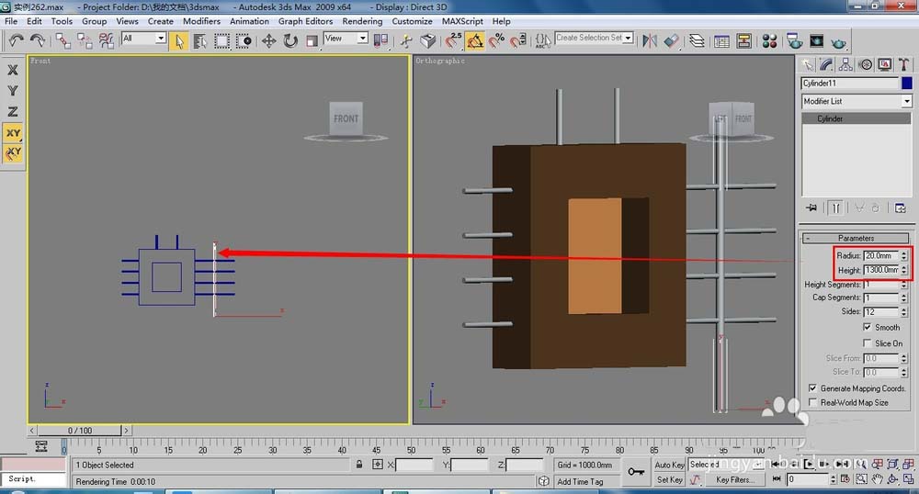The width and height of the screenshot is (919, 494).
Task: Open the Display command panel tab
Action: coord(884,64)
